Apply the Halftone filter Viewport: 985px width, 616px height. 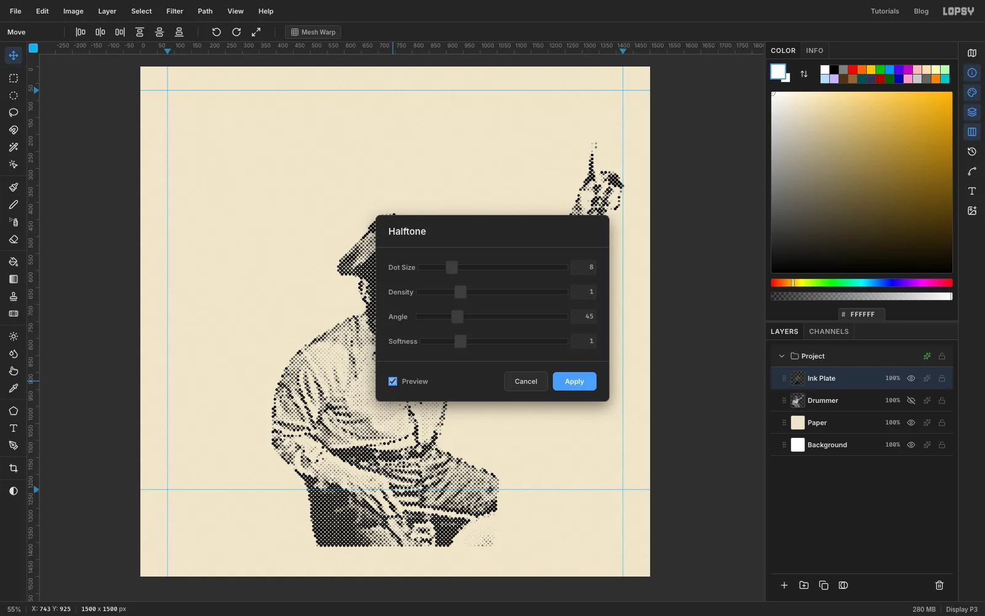[574, 381]
